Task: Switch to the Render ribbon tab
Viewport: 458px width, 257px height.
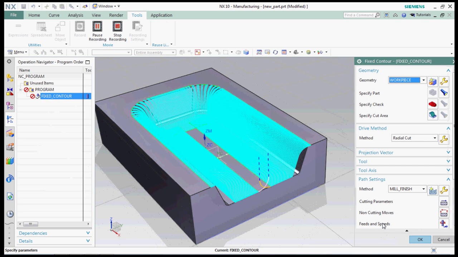Action: point(116,15)
